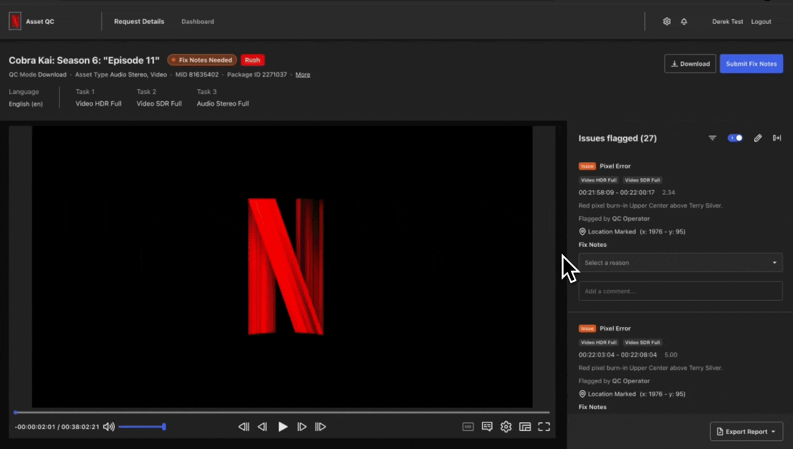Open the first issue's Select a reason dropdown
This screenshot has height=449, width=793.
[x=680, y=263]
